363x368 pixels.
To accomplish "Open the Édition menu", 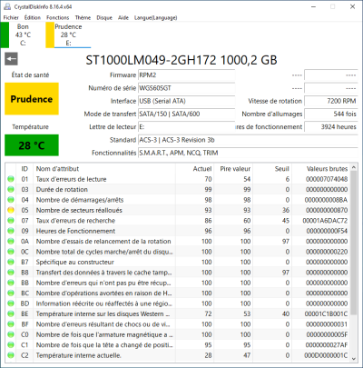I will [x=33, y=17].
